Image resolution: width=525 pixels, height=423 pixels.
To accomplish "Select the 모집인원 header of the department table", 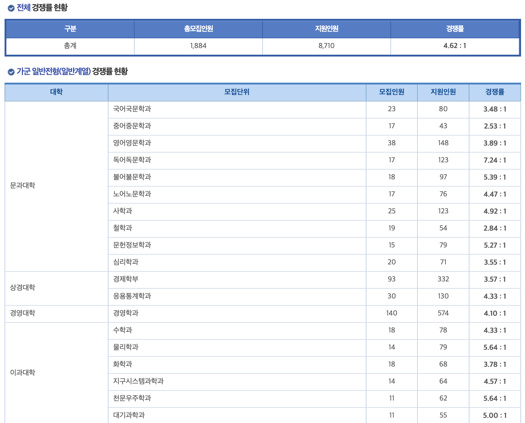I will coord(392,92).
